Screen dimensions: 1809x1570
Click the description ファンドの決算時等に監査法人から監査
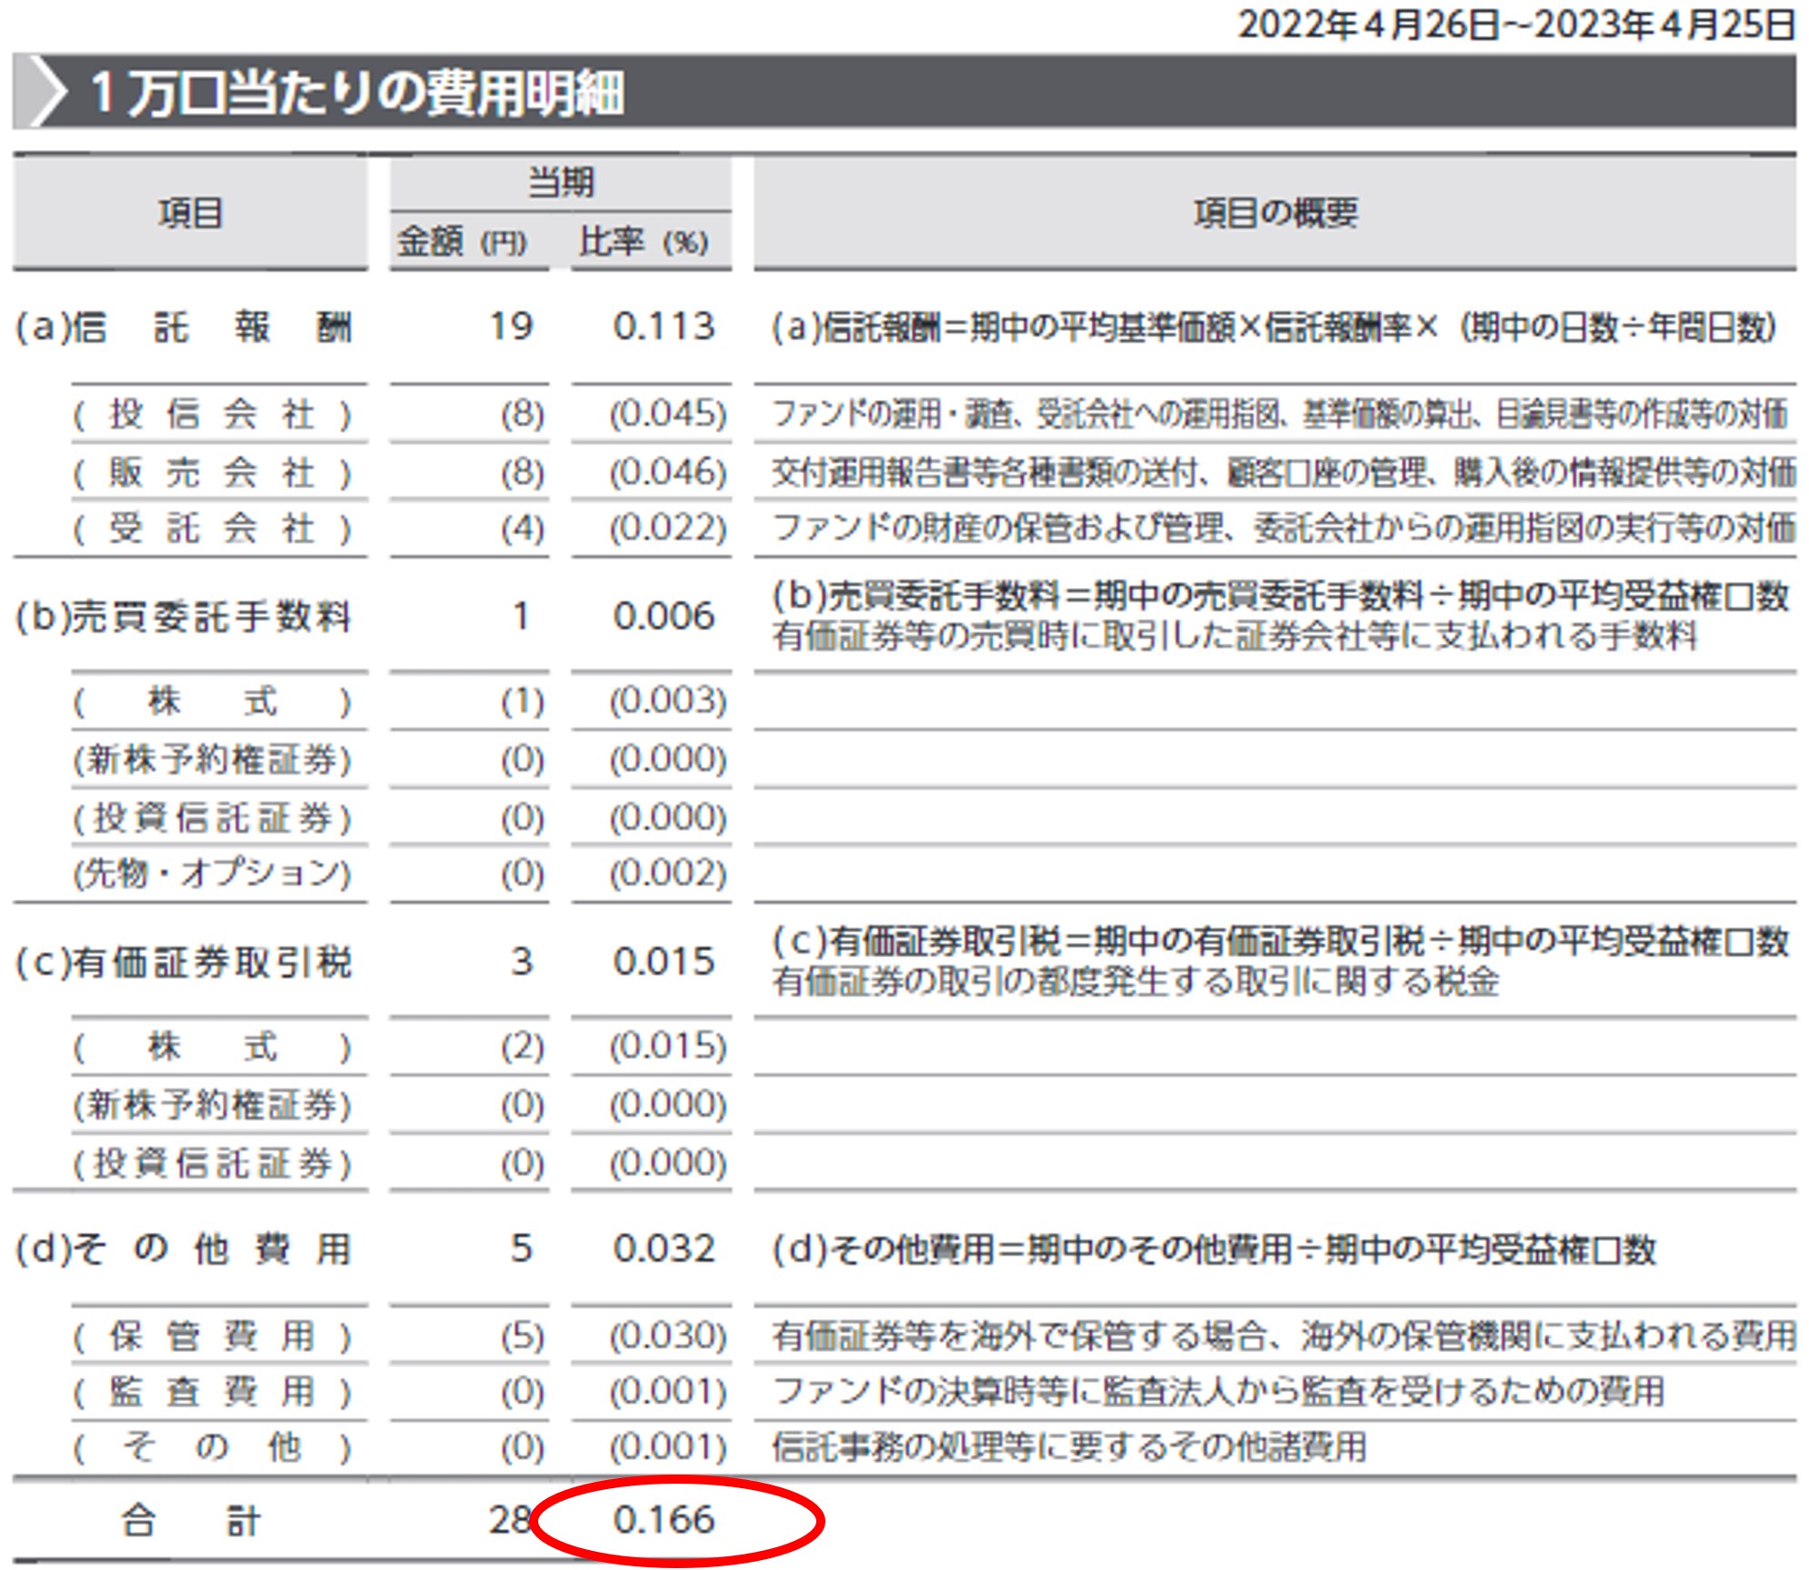1218,1392
